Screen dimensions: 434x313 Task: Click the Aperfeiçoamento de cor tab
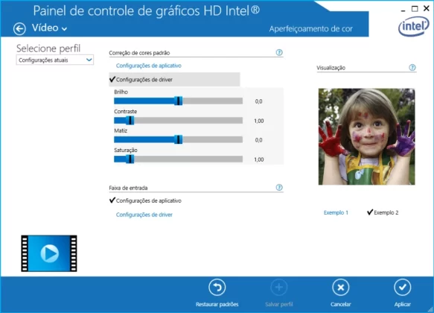click(311, 29)
